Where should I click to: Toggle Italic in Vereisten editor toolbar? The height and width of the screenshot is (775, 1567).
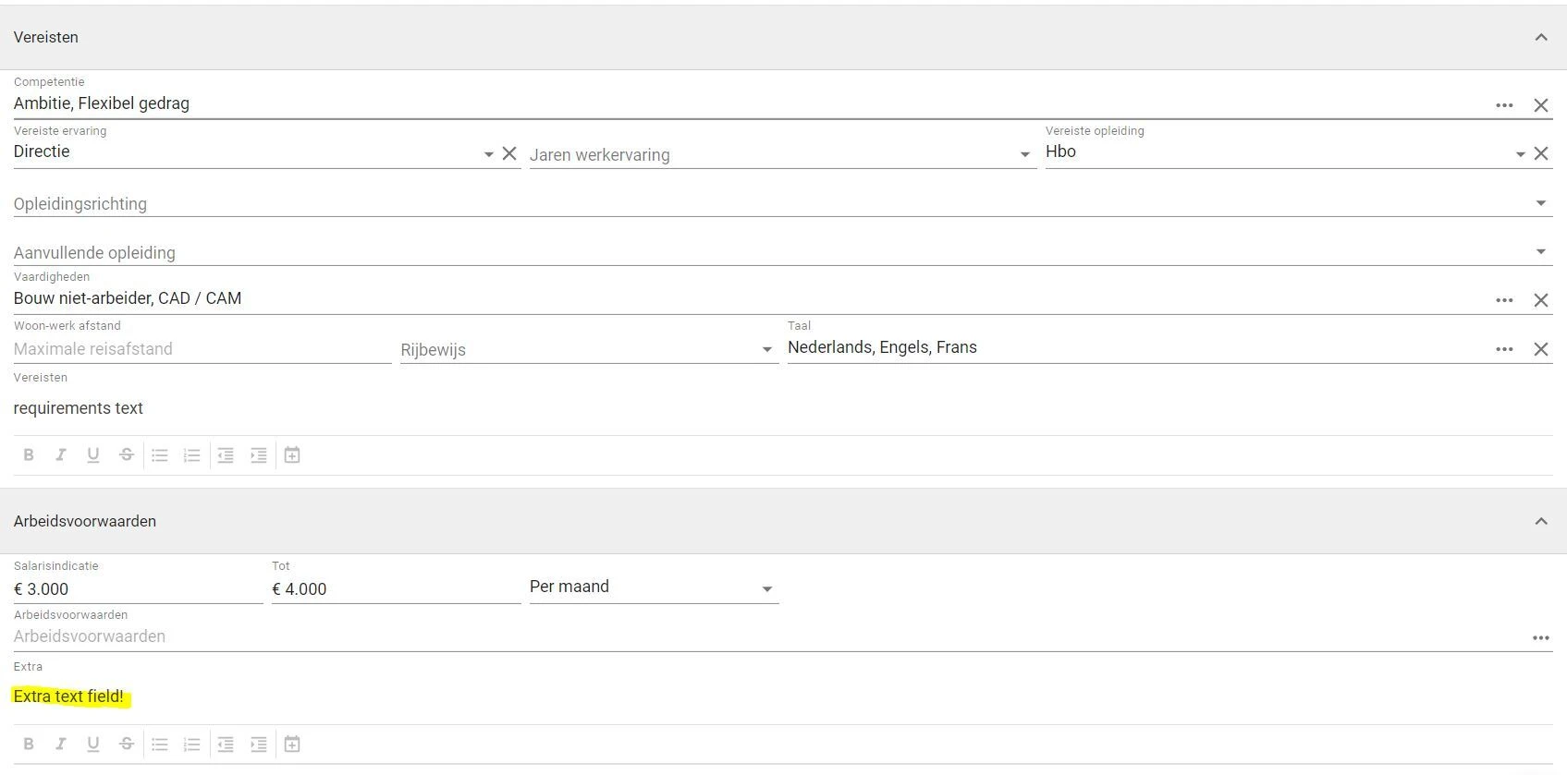(61, 454)
